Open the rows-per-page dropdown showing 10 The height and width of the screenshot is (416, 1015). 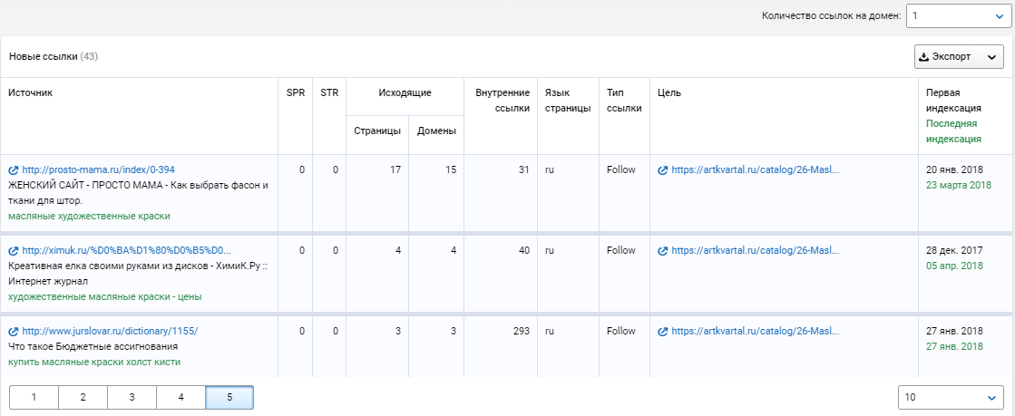click(950, 397)
